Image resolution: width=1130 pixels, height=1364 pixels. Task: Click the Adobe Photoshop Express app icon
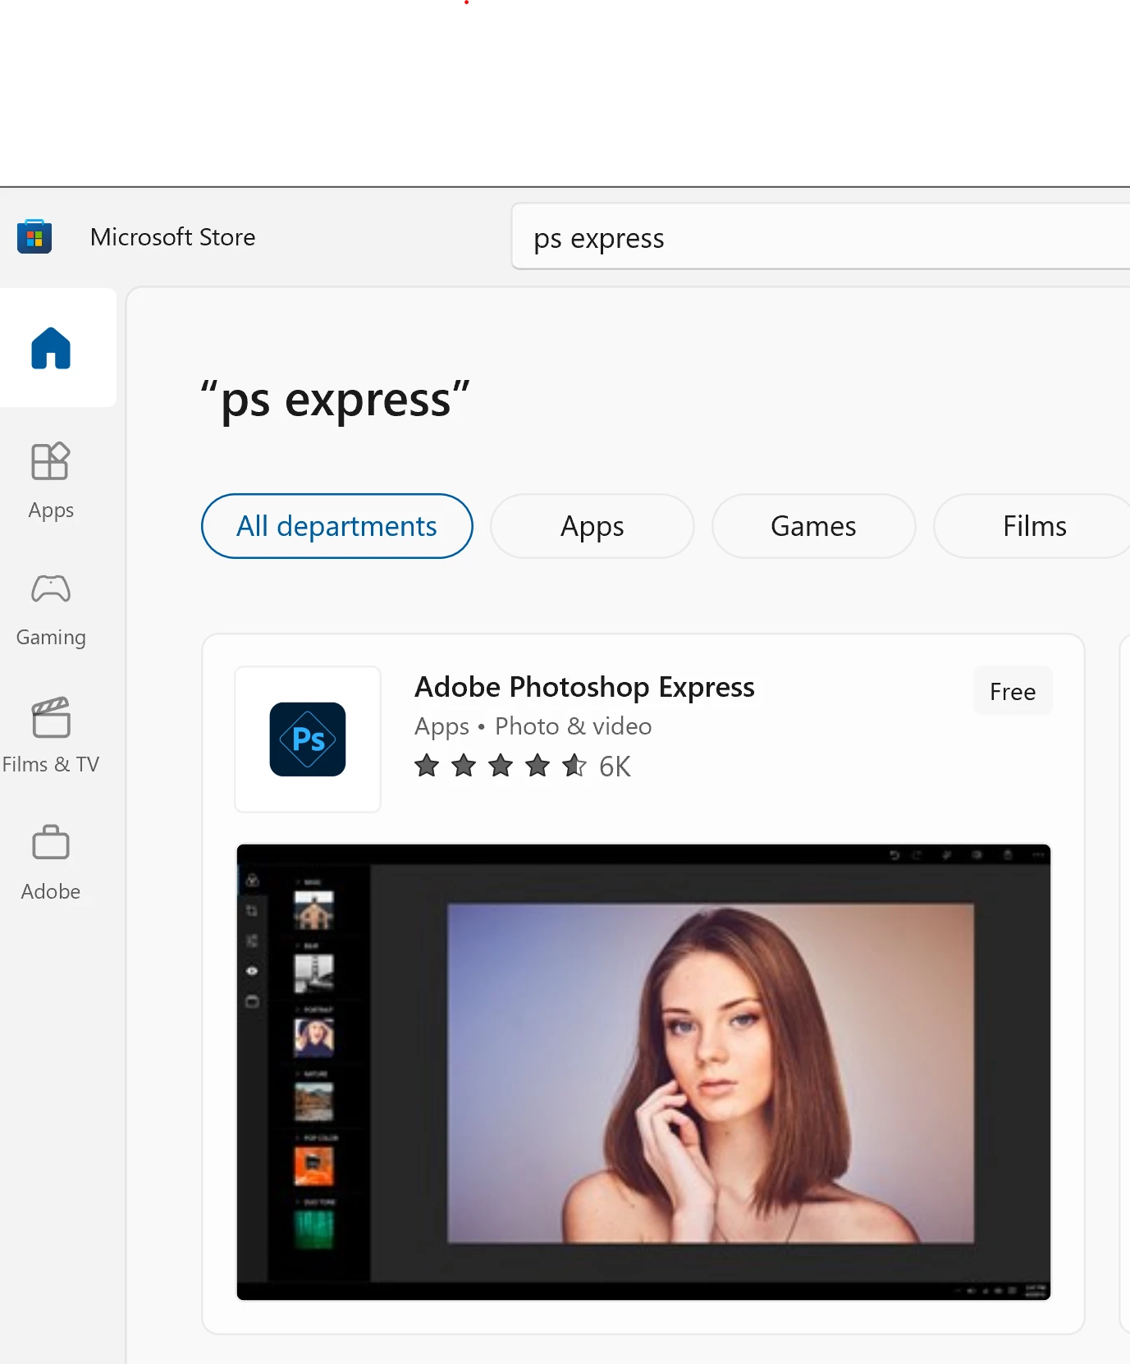pos(308,739)
